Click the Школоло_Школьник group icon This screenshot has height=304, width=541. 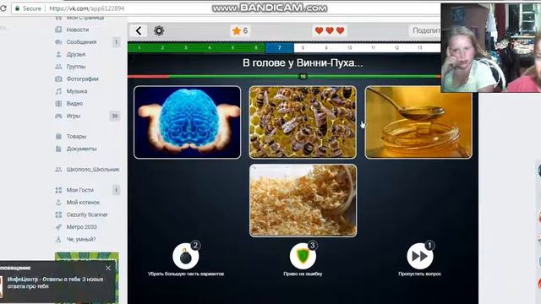(58, 169)
